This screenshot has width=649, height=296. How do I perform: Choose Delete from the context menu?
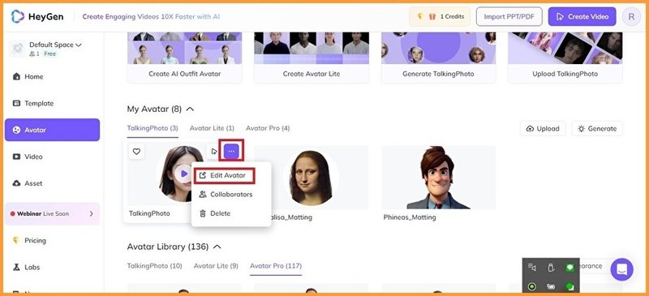pos(231,213)
